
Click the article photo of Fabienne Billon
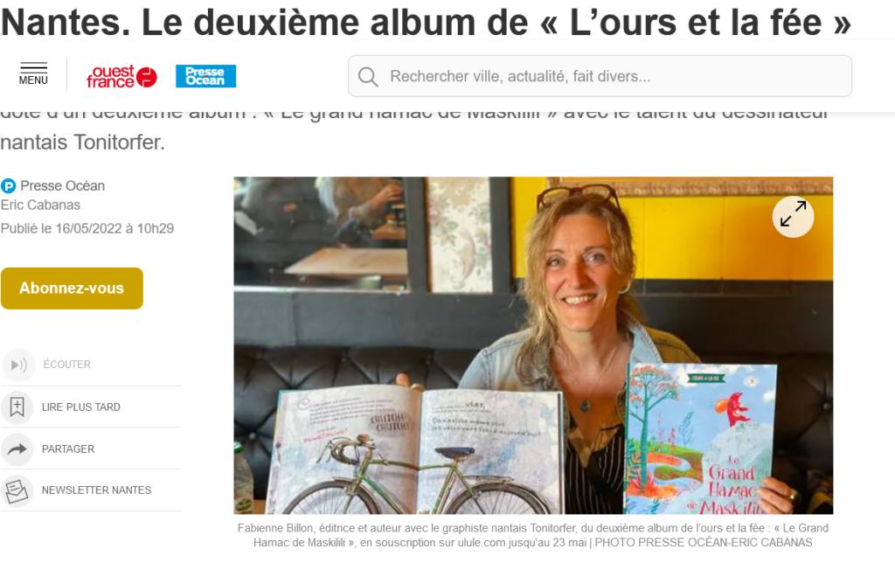pos(533,345)
